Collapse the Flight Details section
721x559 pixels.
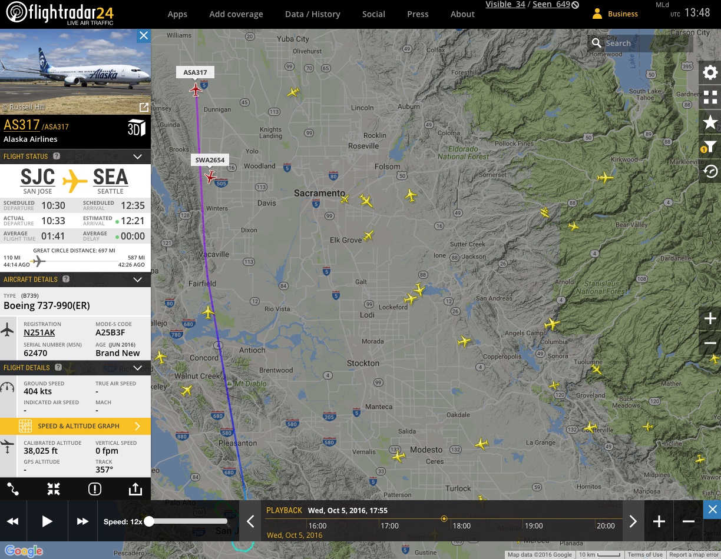[x=137, y=368]
